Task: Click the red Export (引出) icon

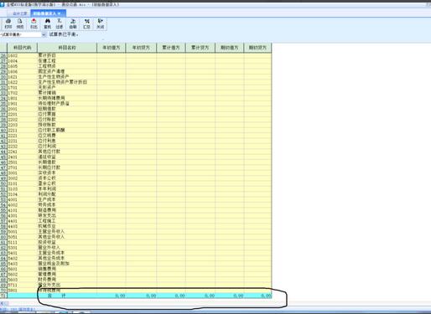Action: tap(34, 23)
